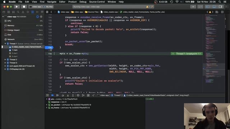This screenshot has height=129, width=230.
Task: Go to the next issue arrow
Action: coord(213,12)
